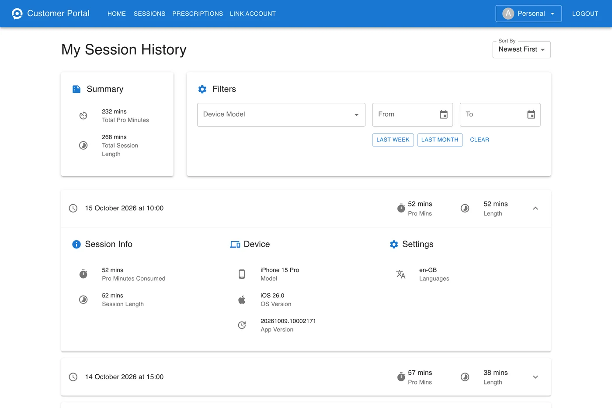
Task: Click the Personal account avatar icon
Action: click(508, 14)
